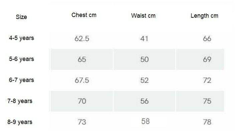The width and height of the screenshot is (238, 136).
Task: Select the "7-8 years" row label
Action: 21,101
